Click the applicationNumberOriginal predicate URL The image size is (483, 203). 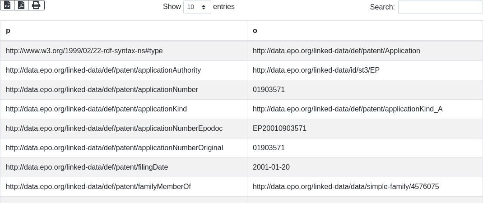coord(114,148)
